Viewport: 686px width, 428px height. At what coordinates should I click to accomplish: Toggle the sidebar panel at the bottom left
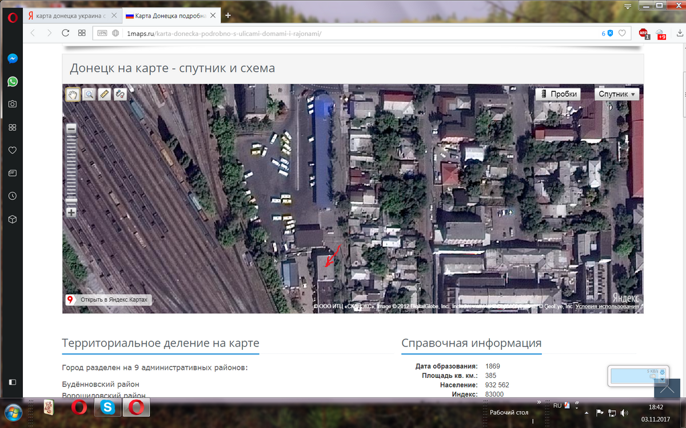12,382
